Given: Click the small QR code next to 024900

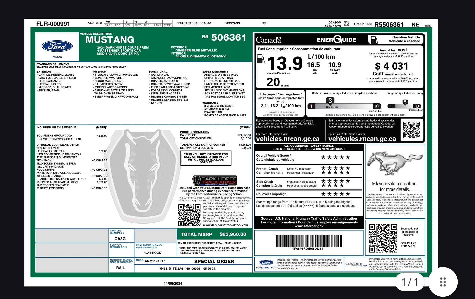Looking at the screenshot, I should coord(346,24).
